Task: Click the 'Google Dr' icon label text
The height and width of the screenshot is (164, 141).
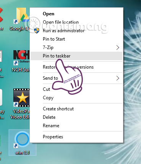Action: [19, 28]
